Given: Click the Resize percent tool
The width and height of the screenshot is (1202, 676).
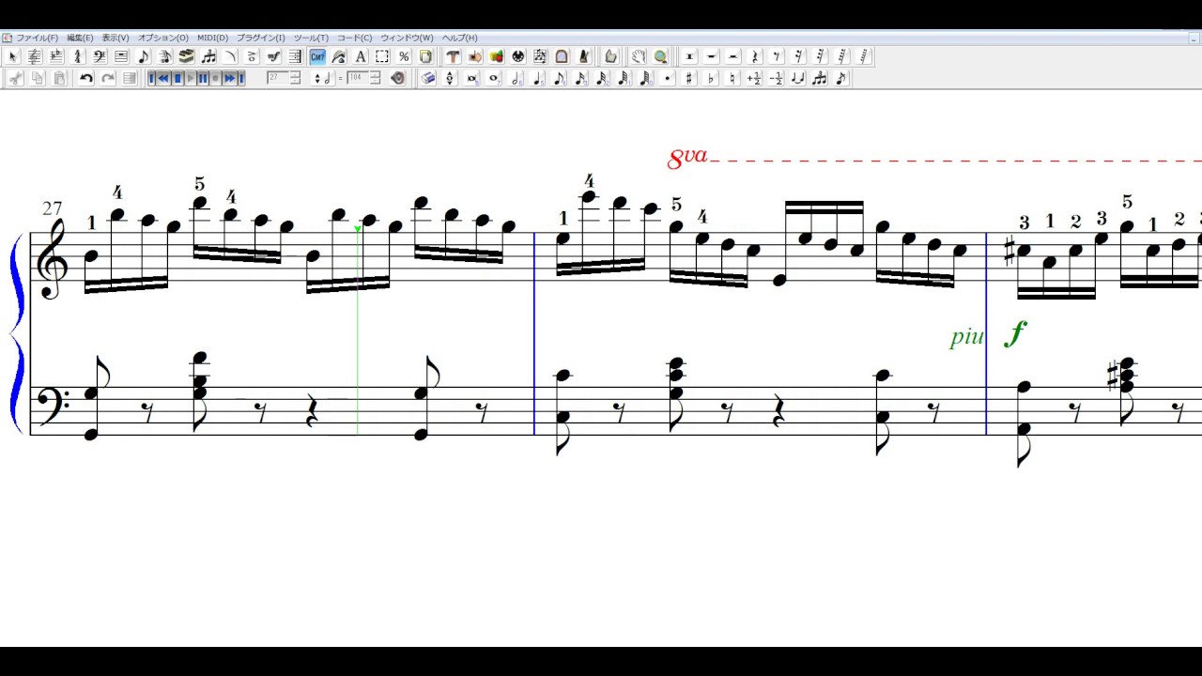Looking at the screenshot, I should pos(404,56).
